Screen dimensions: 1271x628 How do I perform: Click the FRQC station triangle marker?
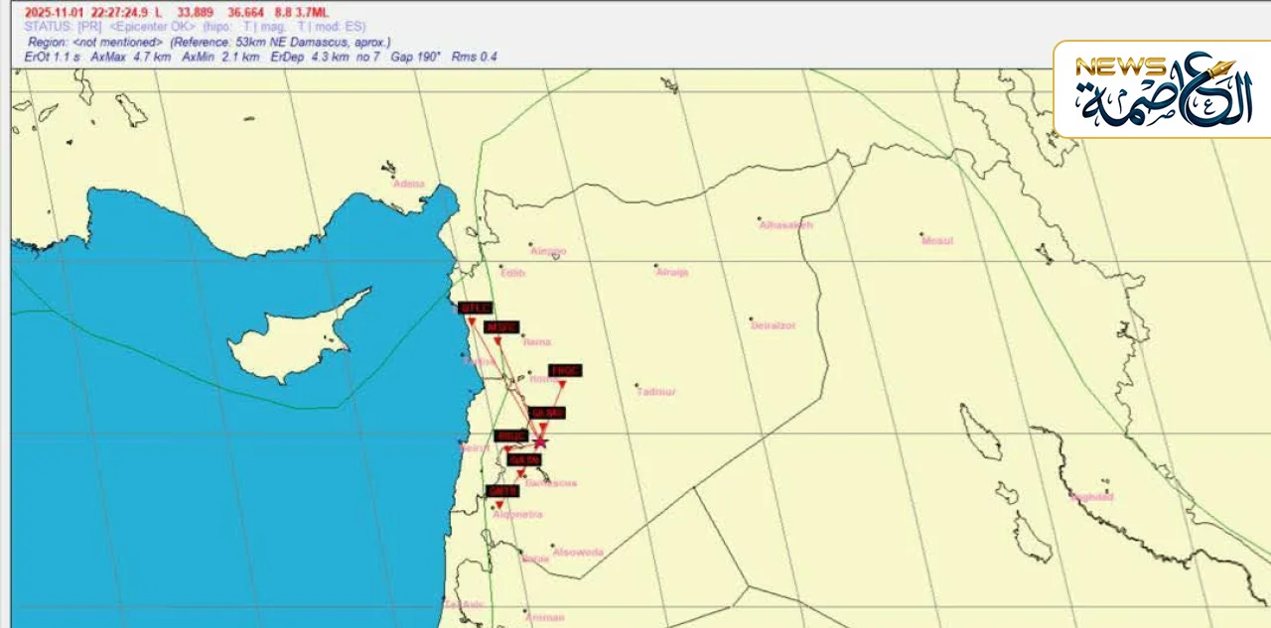(561, 385)
